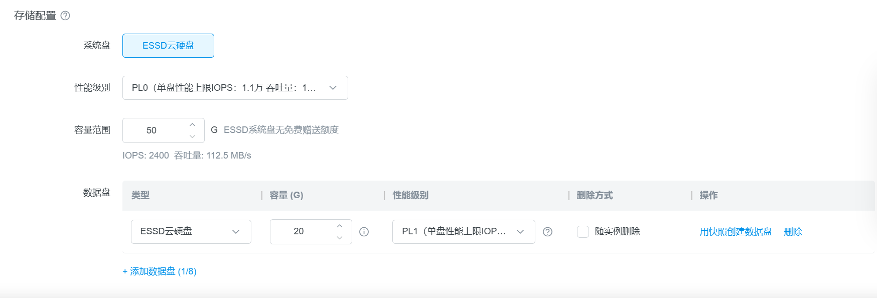This screenshot has width=877, height=299.
Task: Increase data disk capacity with up arrow
Action: click(x=340, y=226)
